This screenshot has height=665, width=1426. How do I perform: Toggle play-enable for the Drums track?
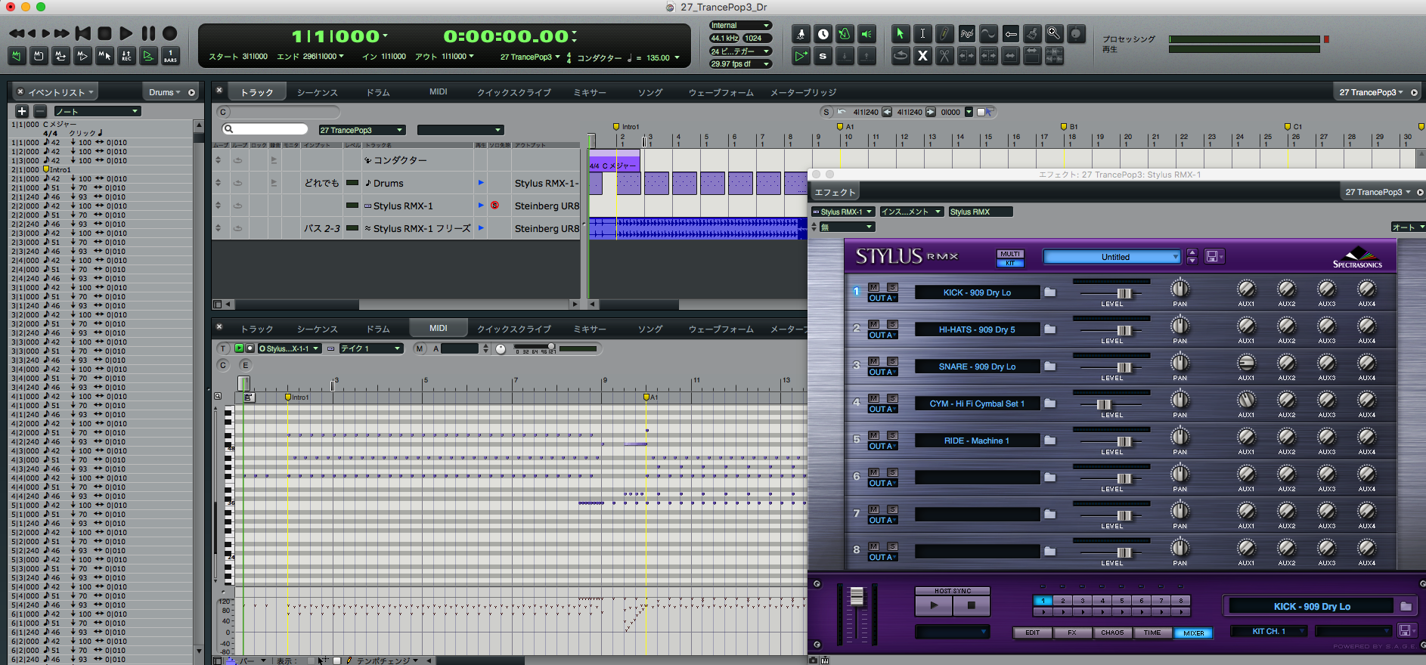click(x=480, y=183)
